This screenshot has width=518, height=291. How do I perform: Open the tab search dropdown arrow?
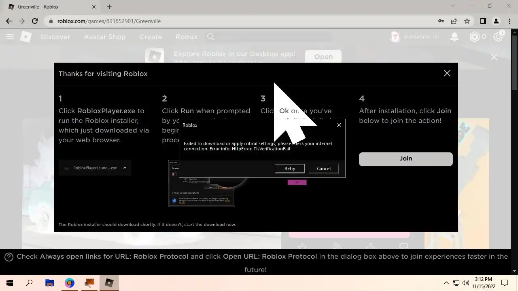[452, 6]
